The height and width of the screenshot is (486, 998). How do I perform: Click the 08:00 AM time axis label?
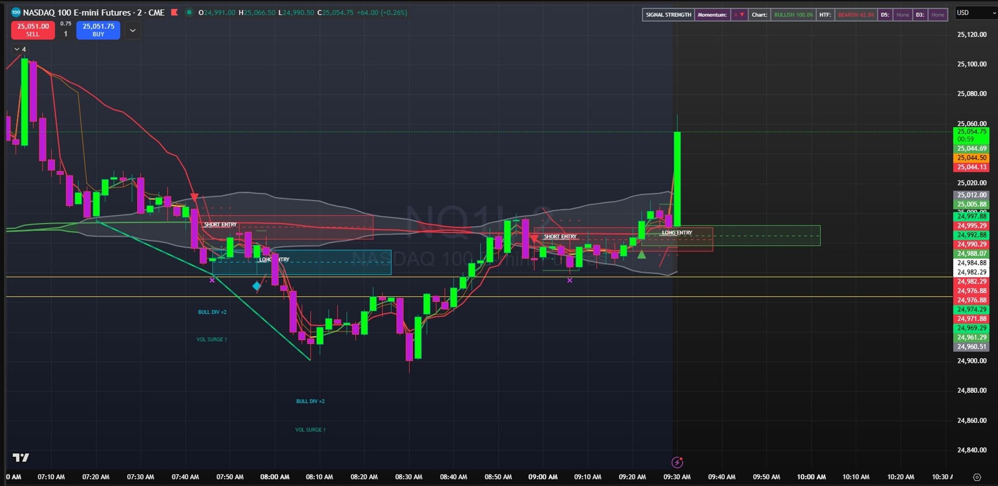pyautogui.click(x=275, y=477)
